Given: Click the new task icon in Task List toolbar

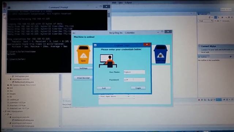Looking at the screenshot, I should pos(210,18).
